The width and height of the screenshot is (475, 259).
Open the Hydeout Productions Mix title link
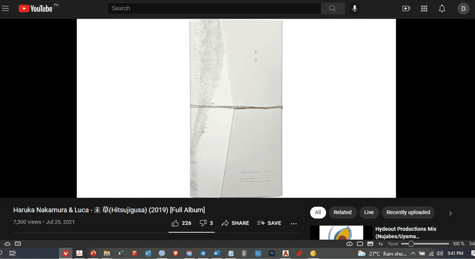point(406,233)
